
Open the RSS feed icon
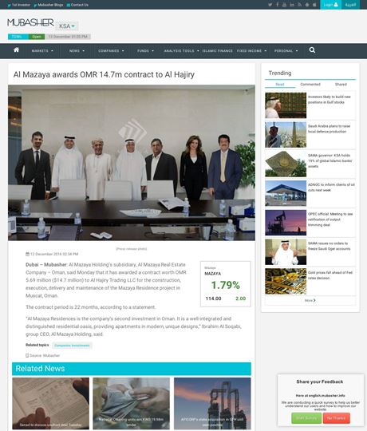[299, 5]
